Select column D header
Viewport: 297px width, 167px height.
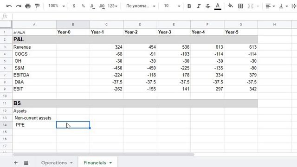tap(140, 25)
